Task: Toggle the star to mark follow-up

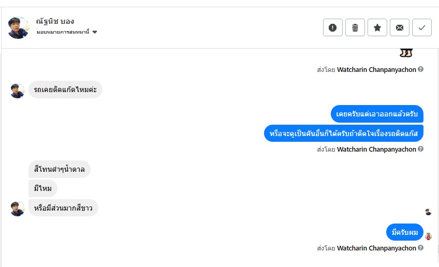Action: (377, 27)
